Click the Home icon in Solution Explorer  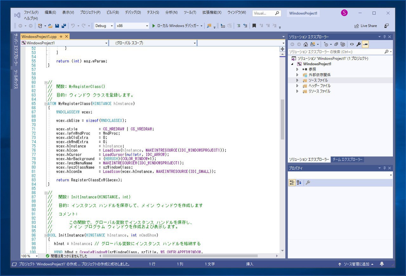(x=305, y=44)
